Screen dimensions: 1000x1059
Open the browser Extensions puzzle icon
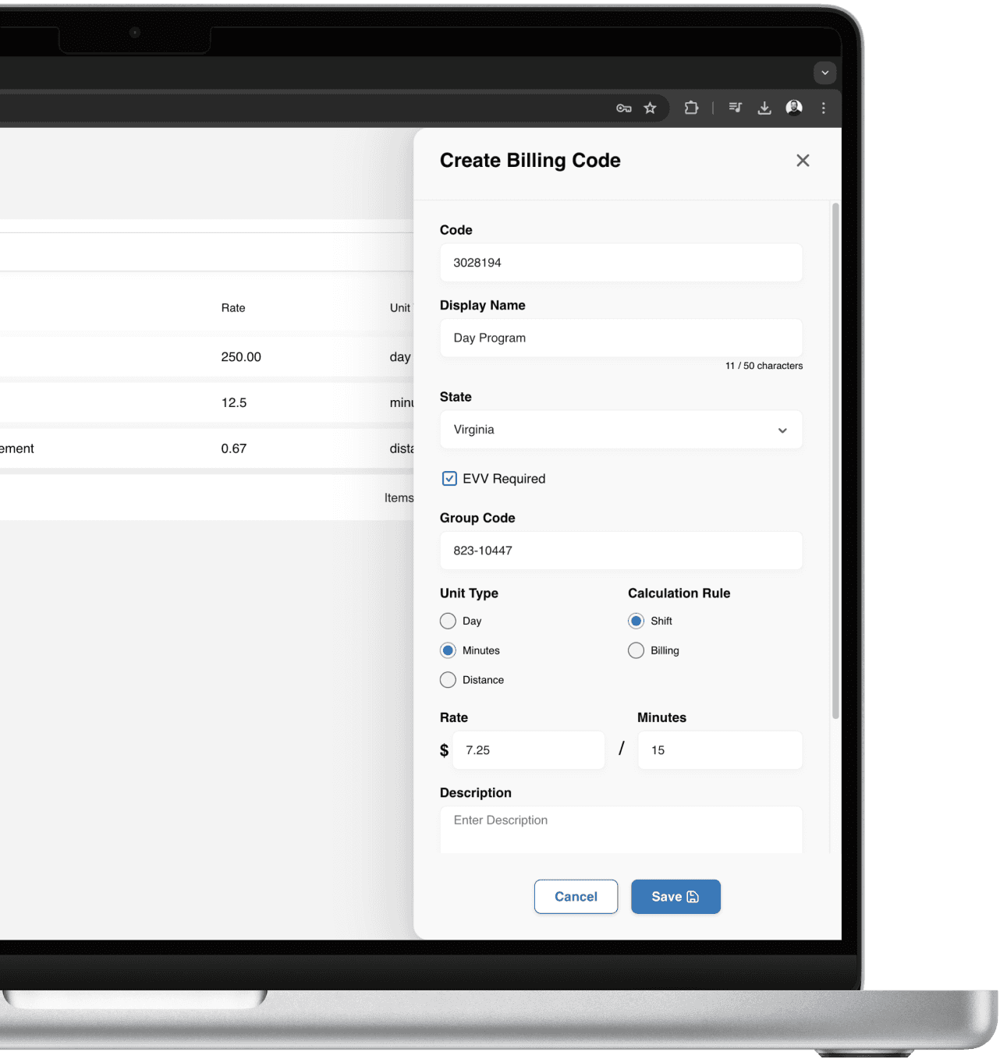pos(691,108)
